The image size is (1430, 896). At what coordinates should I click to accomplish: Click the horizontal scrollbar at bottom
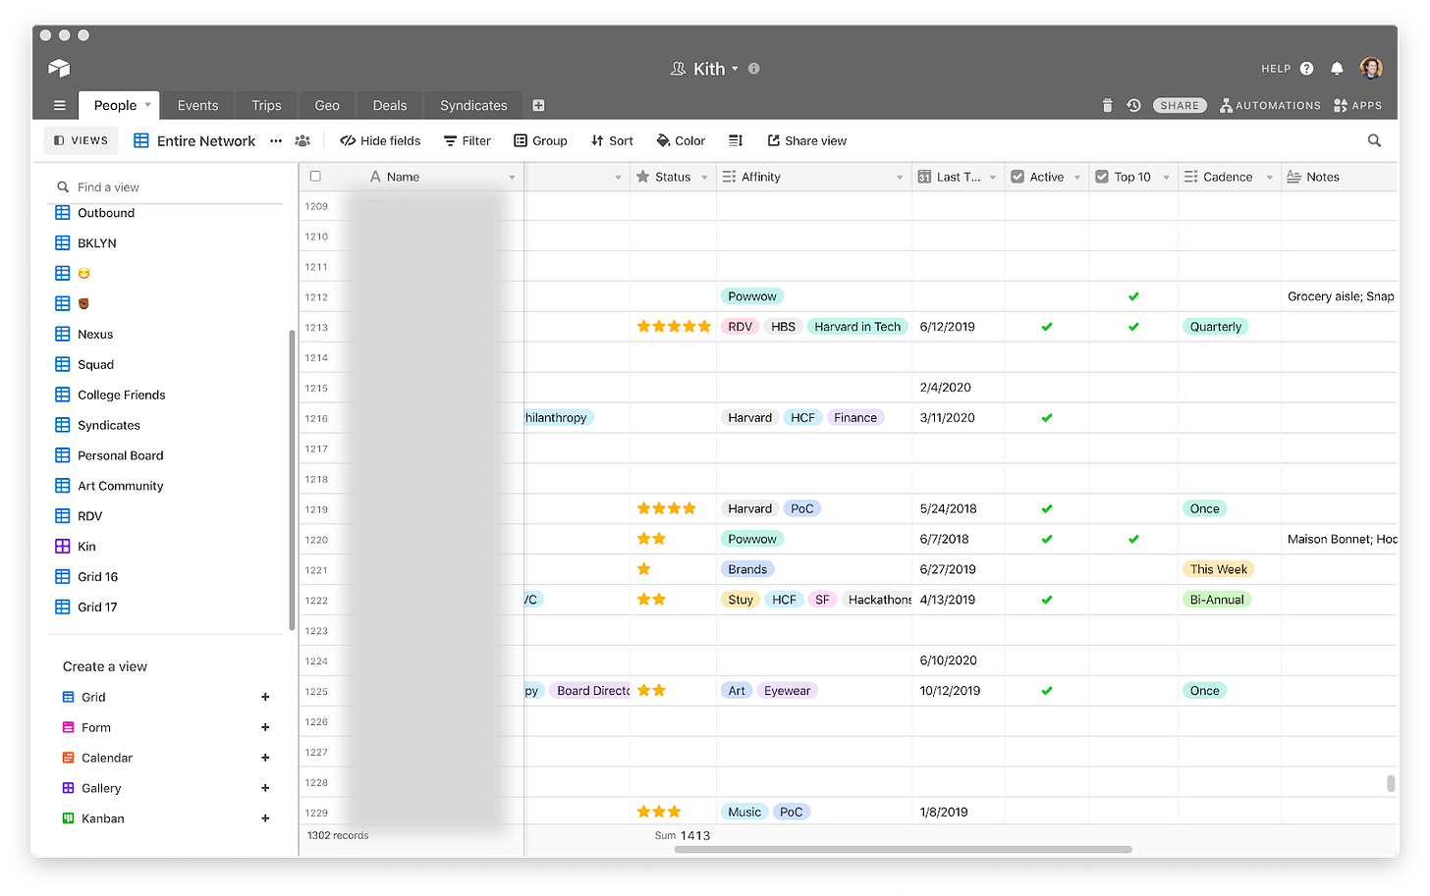903,850
